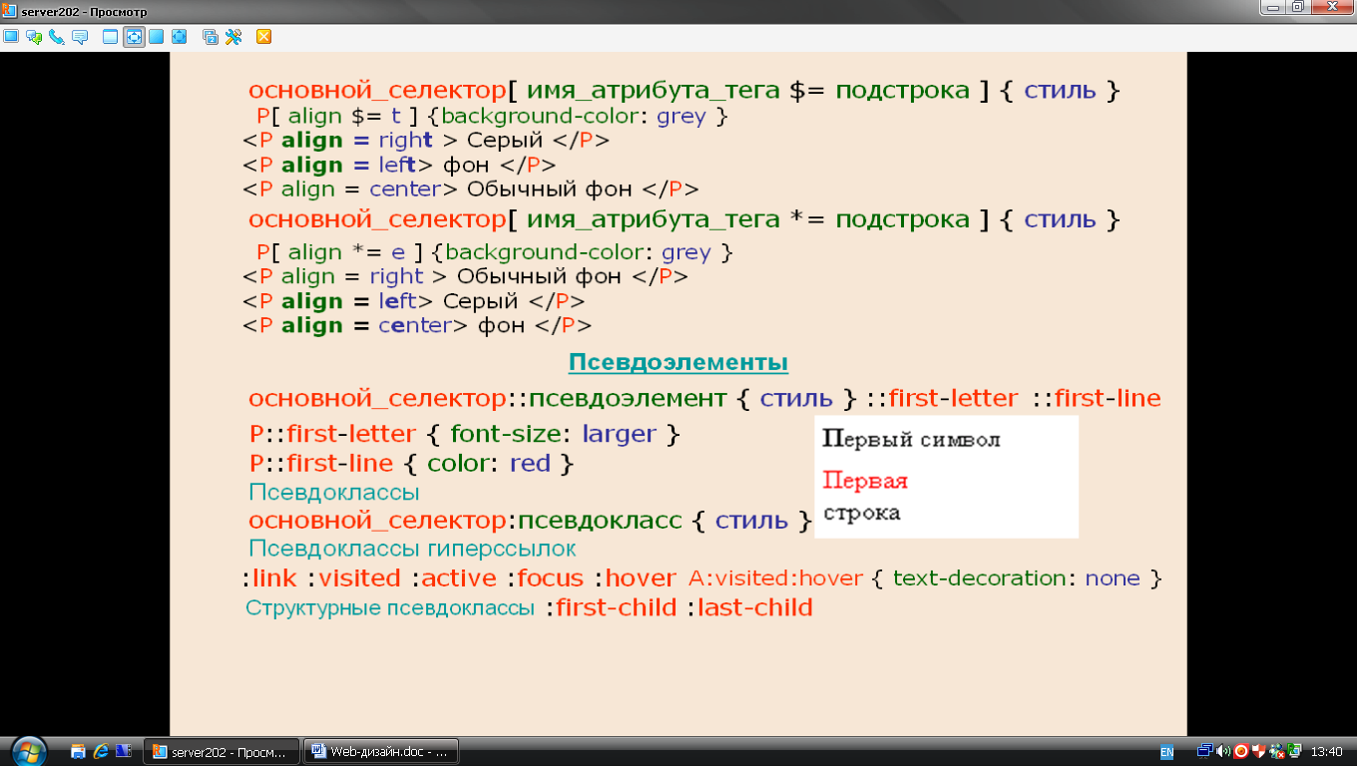This screenshot has height=766, width=1357.
Task: Click the underlined Псевдоэлементы heading
Action: (x=678, y=362)
